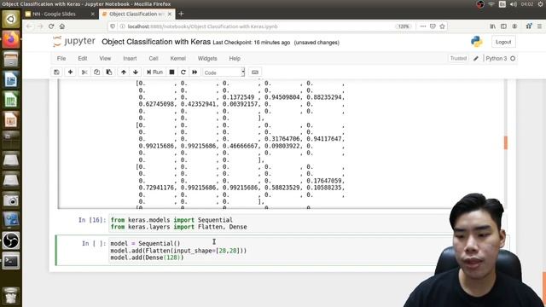Open Terminal from the dock
The width and height of the screenshot is (546, 307).
tap(11, 261)
